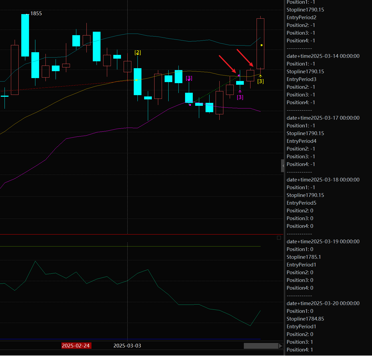Click the yellow [2] sell signal marker
This screenshot has height=356, width=372.
pos(137,52)
